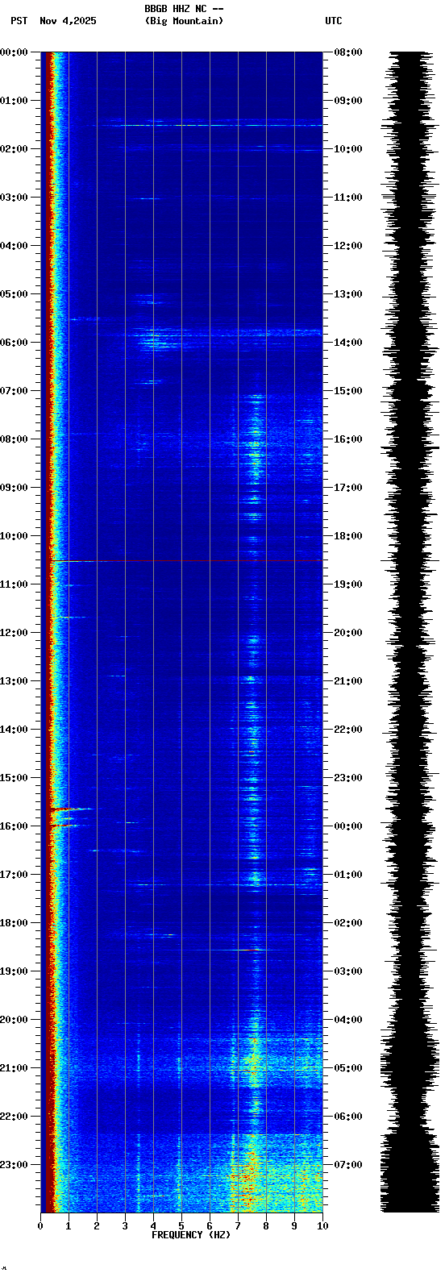Click the PST '00:00' time label

(15, 52)
